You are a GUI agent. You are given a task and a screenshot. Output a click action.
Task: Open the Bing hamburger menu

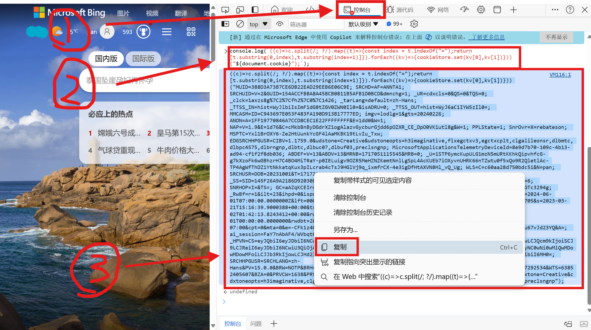167,32
